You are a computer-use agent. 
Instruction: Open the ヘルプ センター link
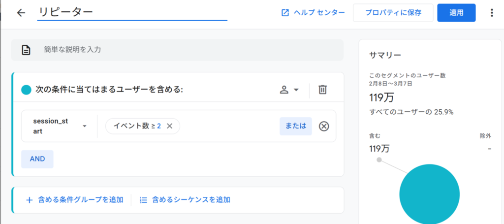pyautogui.click(x=313, y=12)
